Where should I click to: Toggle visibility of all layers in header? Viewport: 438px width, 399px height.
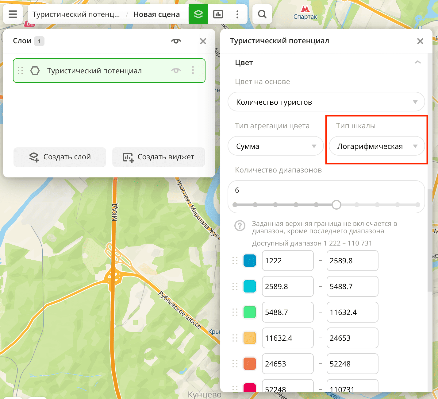pos(176,41)
